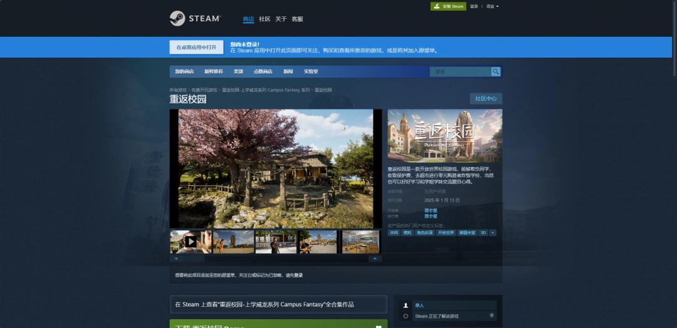Screen dimensions: 677x328
Task: Open the 社区中心 community hub button
Action: [486, 98]
